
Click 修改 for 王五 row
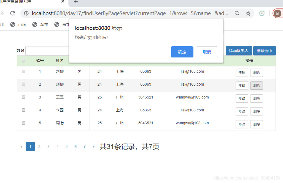(242, 98)
